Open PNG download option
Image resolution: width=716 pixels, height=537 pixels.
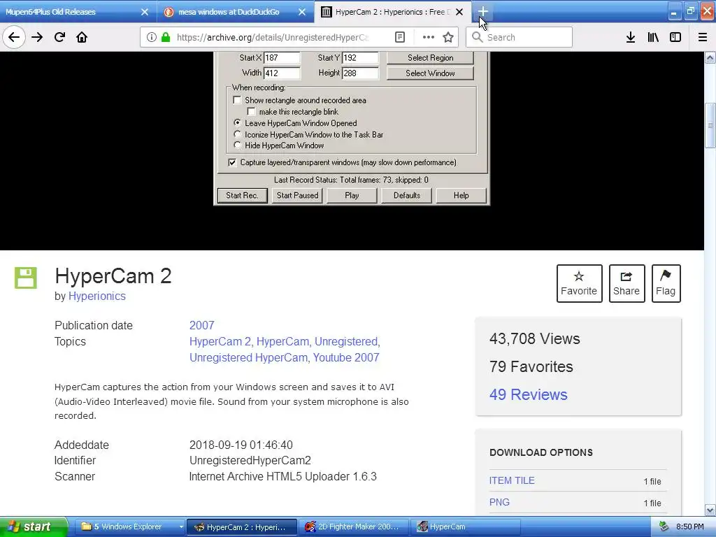pyautogui.click(x=499, y=502)
